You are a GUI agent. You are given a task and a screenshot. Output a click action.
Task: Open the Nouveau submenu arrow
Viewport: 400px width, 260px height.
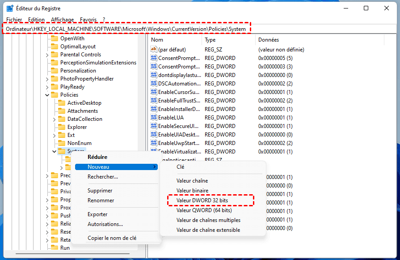point(155,167)
